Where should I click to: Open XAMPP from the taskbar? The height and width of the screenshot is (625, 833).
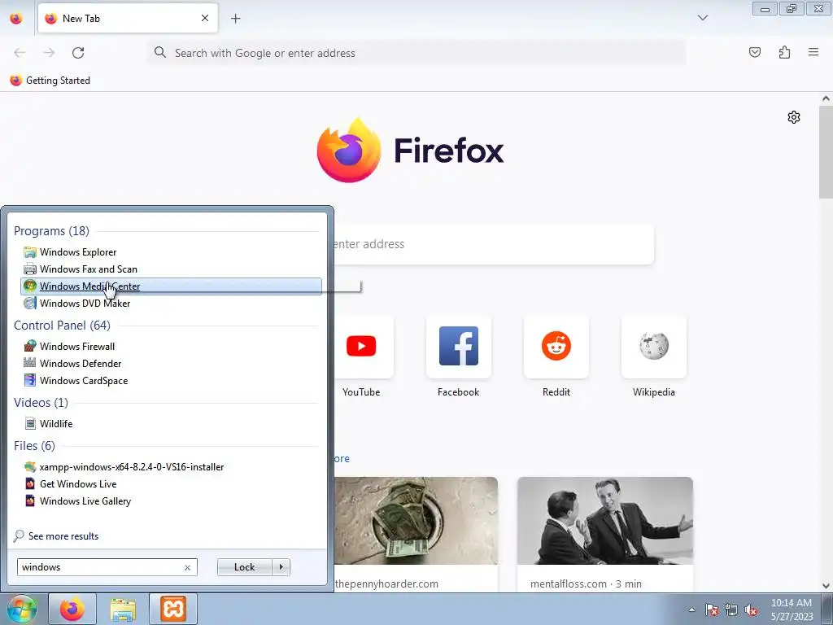pos(173,609)
